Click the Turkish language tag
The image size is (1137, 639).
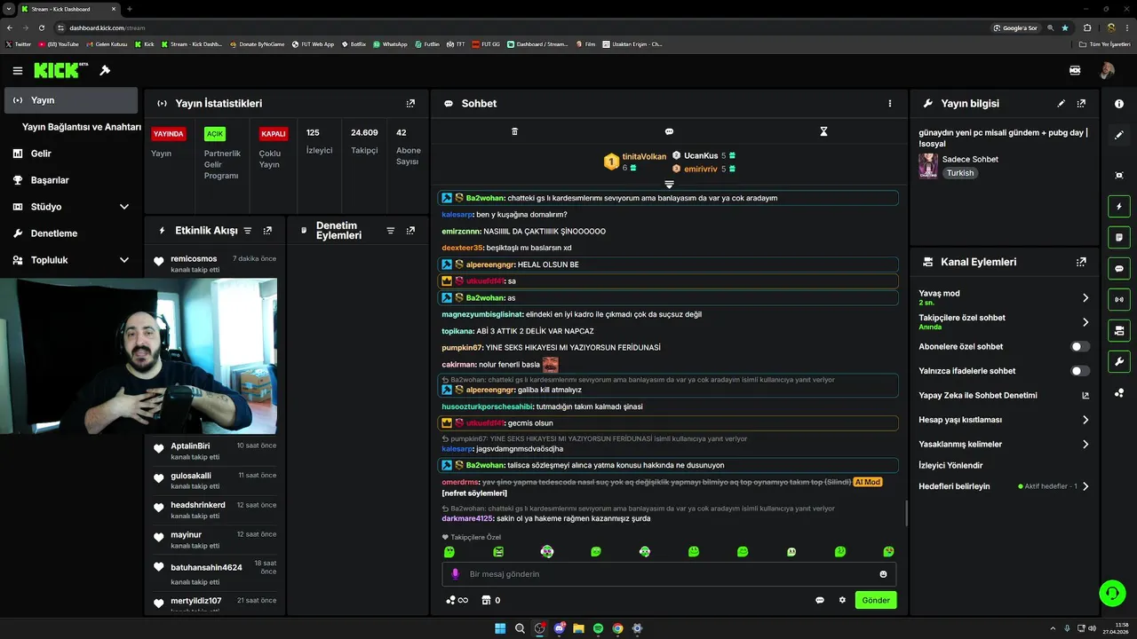click(x=960, y=173)
